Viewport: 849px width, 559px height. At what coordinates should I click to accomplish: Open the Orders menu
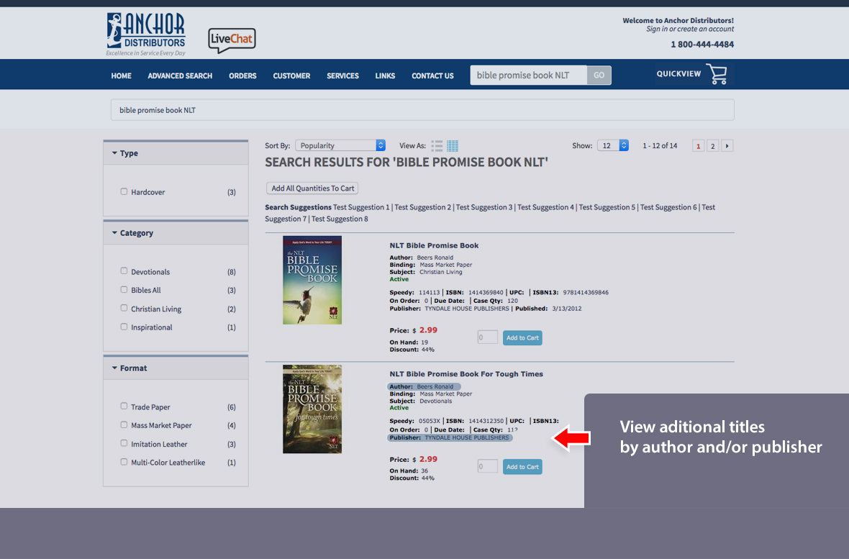pyautogui.click(x=242, y=76)
